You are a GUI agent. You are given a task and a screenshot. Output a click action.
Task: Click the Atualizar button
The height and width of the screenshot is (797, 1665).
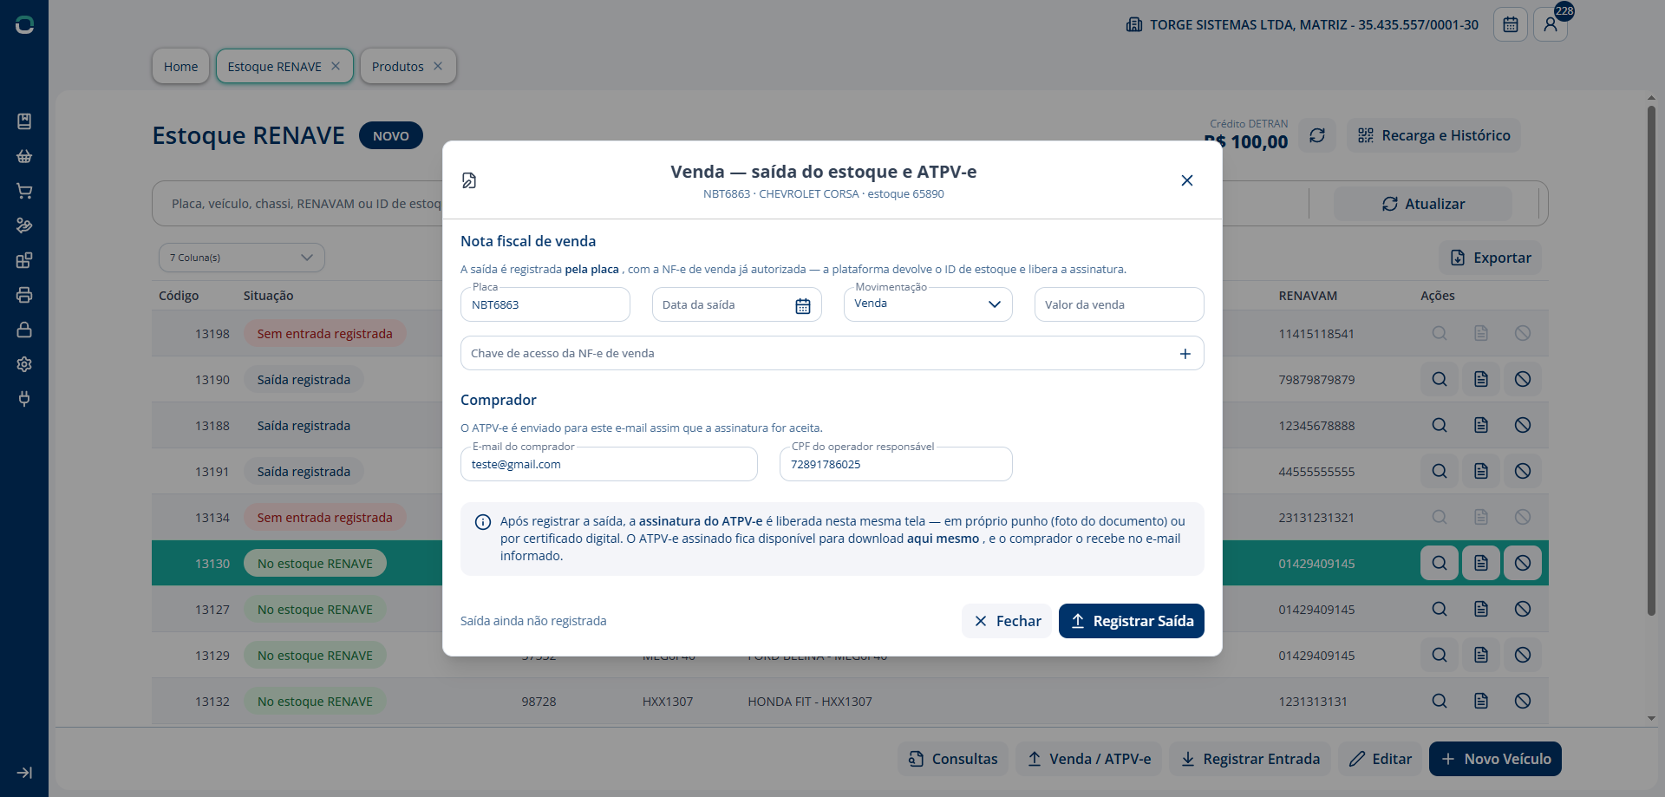tap(1423, 204)
